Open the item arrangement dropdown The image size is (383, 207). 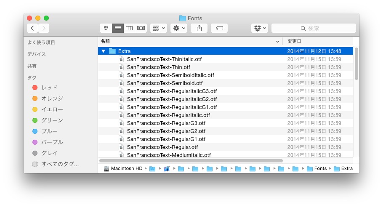click(x=159, y=28)
